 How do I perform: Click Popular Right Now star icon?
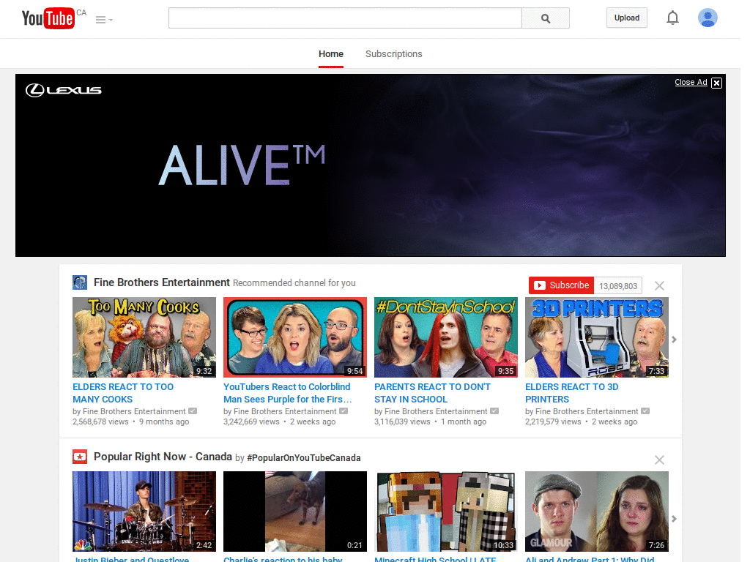pos(80,457)
